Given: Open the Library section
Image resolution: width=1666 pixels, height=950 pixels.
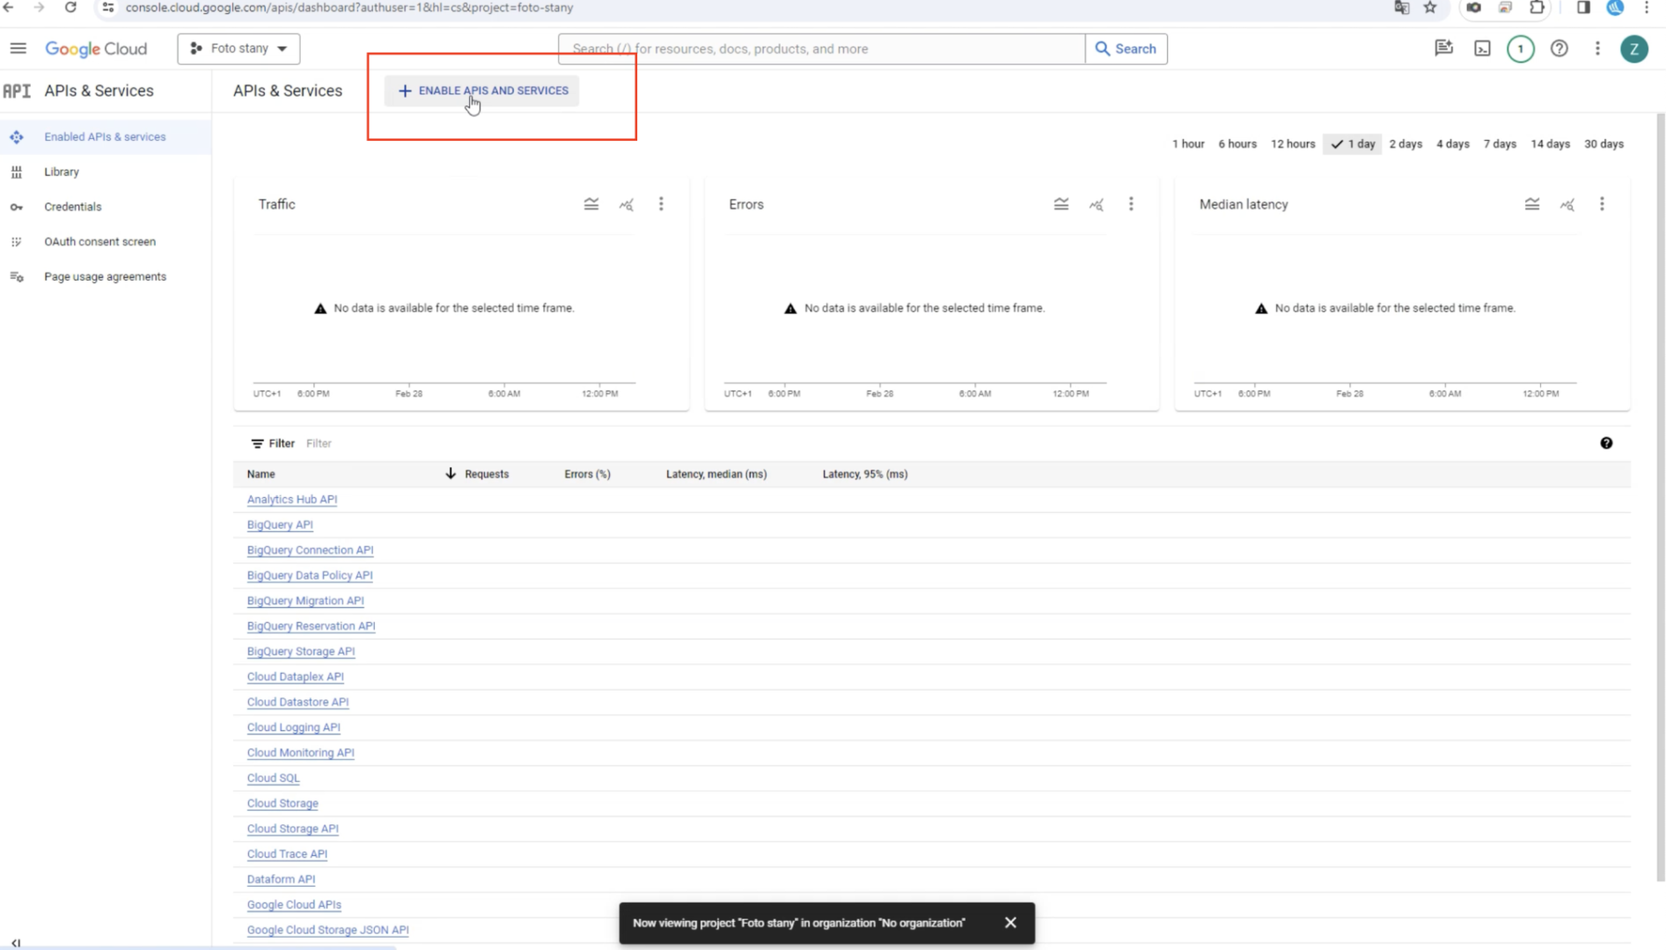Looking at the screenshot, I should (62, 172).
